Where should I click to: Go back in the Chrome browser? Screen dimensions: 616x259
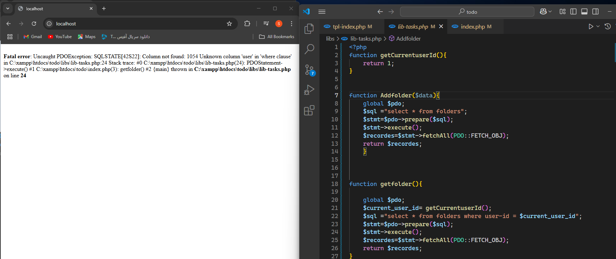pyautogui.click(x=8, y=24)
